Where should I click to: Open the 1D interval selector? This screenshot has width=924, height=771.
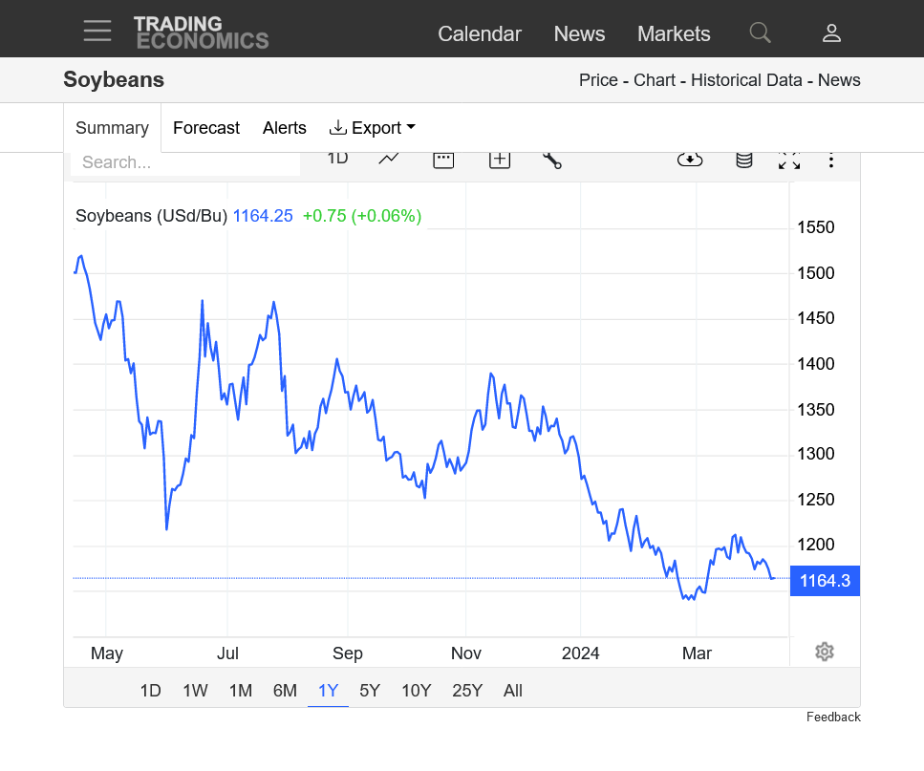(x=337, y=159)
